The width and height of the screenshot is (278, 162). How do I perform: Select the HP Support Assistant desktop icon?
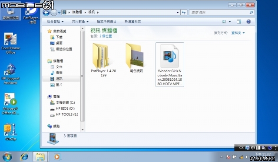(10, 74)
